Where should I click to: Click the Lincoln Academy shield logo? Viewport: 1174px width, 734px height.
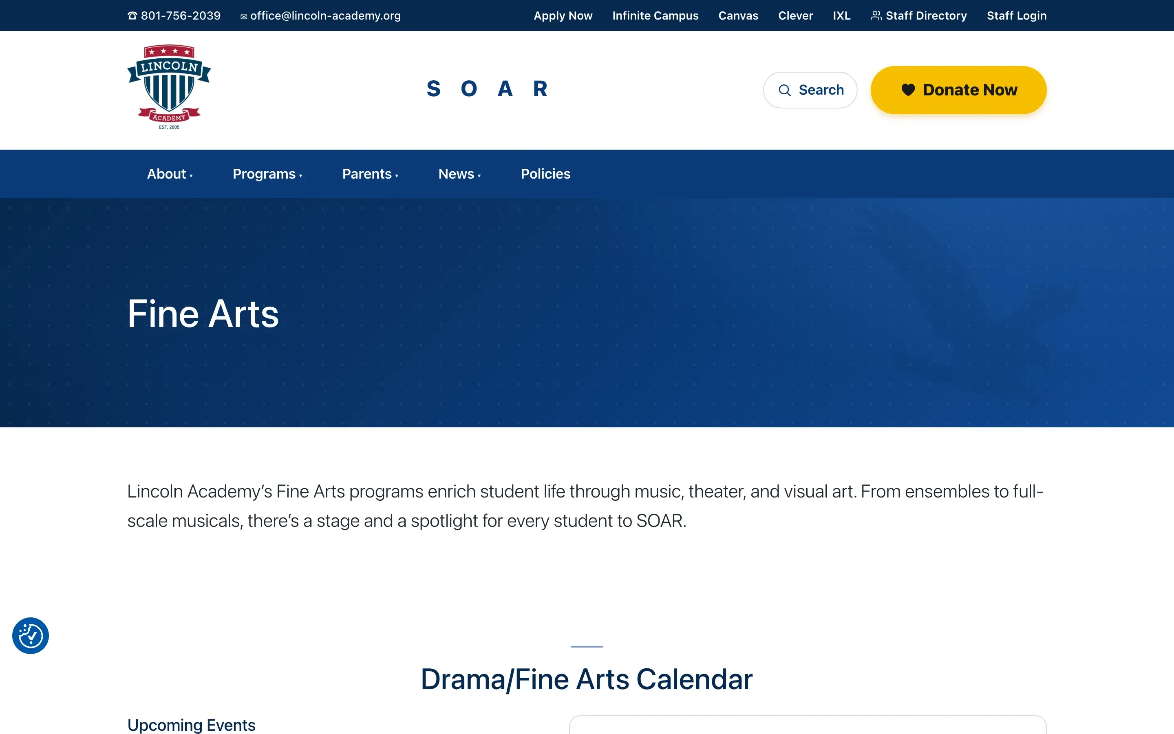(169, 87)
